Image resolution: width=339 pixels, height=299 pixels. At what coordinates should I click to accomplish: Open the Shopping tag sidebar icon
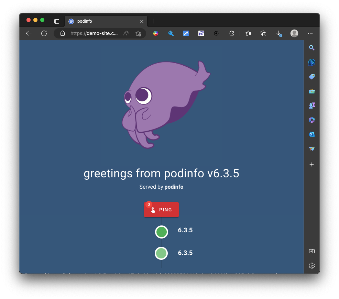(x=312, y=77)
